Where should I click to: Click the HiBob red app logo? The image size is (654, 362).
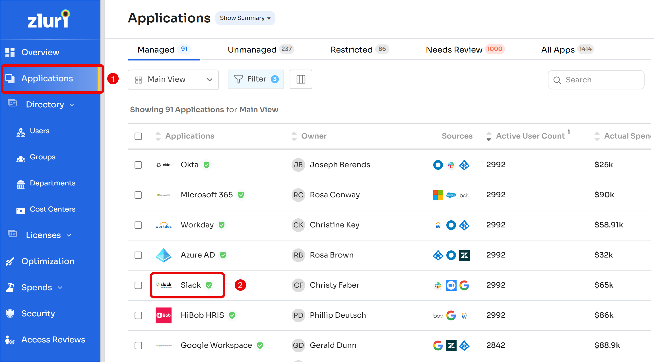pos(163,315)
